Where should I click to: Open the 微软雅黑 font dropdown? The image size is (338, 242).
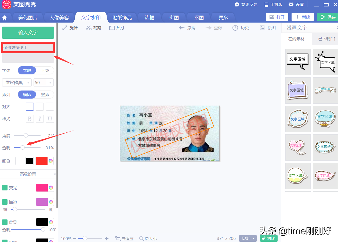tap(17, 82)
